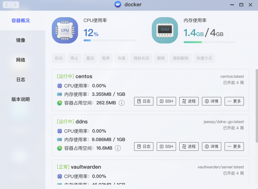Screen dimensions: 258x189
Task: Select the vaultwarden container name
Action: pos(86,167)
